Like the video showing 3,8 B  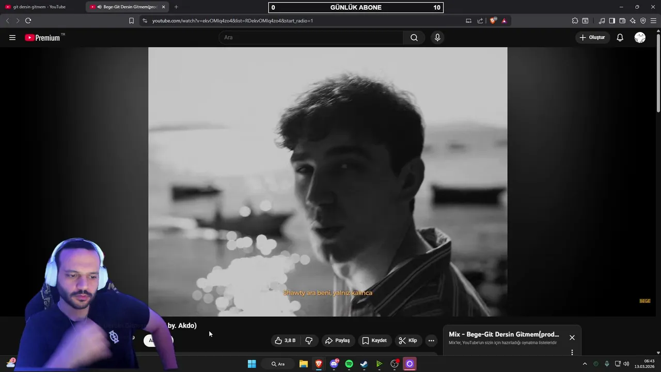click(x=285, y=340)
